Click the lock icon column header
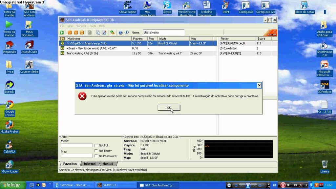 coord(62,39)
